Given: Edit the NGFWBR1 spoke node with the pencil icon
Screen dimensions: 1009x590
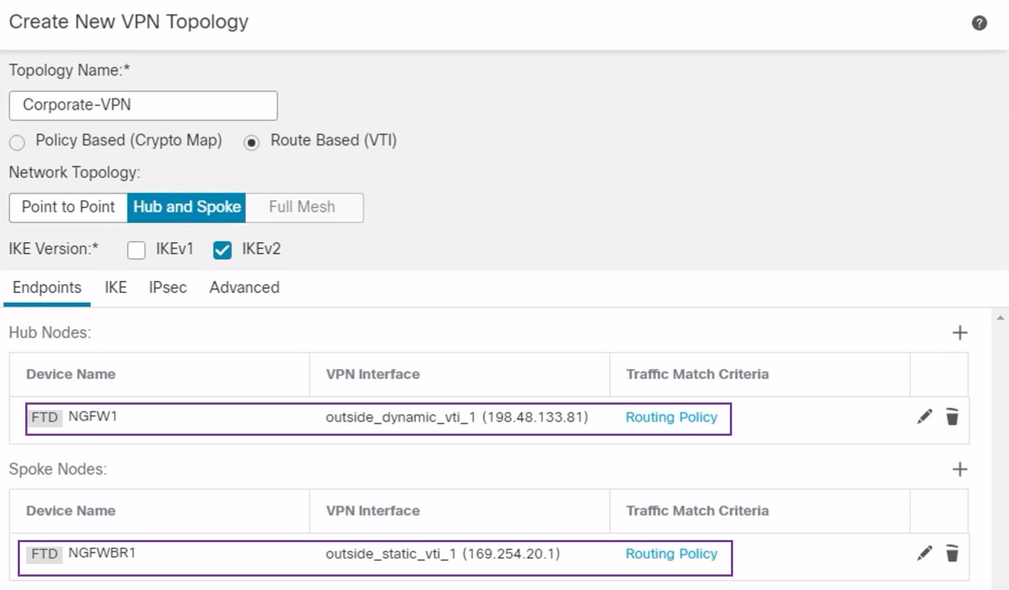Looking at the screenshot, I should (926, 553).
